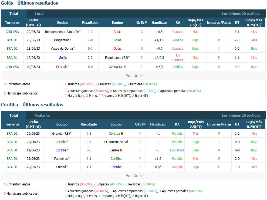Click the +0.5/1 handicap value
Image resolution: width=267 pixels, height=200 pixels.
click(x=158, y=167)
